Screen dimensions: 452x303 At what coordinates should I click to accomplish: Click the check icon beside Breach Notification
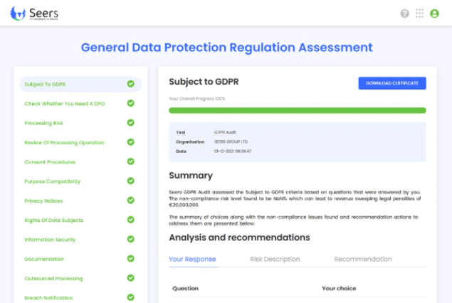click(x=130, y=297)
